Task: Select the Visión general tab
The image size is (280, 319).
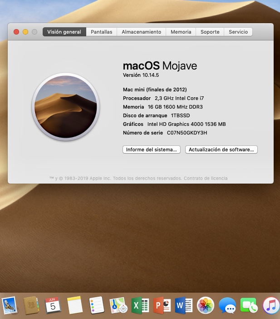Action: pos(64,32)
